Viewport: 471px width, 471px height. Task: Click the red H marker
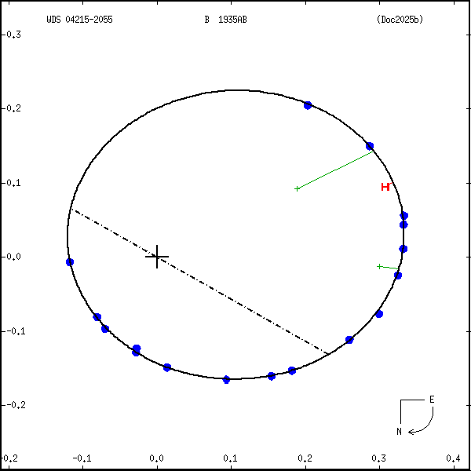[385, 187]
